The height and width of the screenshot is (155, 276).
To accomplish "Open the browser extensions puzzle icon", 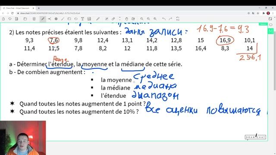I will coord(263,13).
